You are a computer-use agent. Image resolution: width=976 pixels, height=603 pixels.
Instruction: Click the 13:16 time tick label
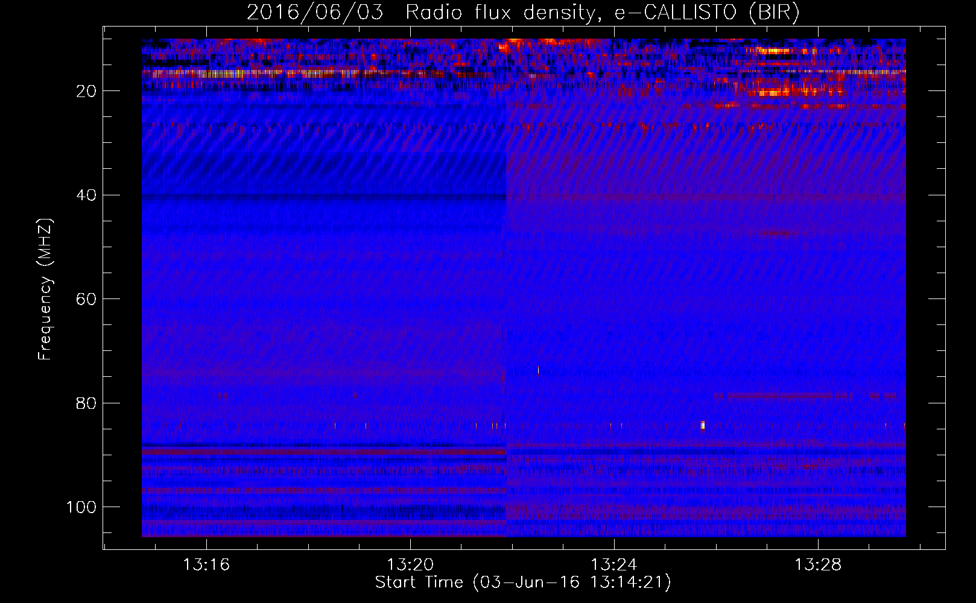(x=207, y=565)
